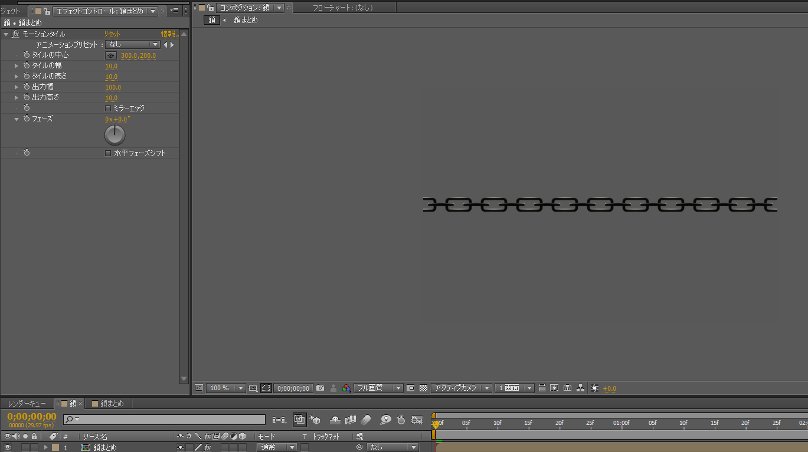Click the brainstorm icon in timeline
808x452 pixels.
point(385,420)
